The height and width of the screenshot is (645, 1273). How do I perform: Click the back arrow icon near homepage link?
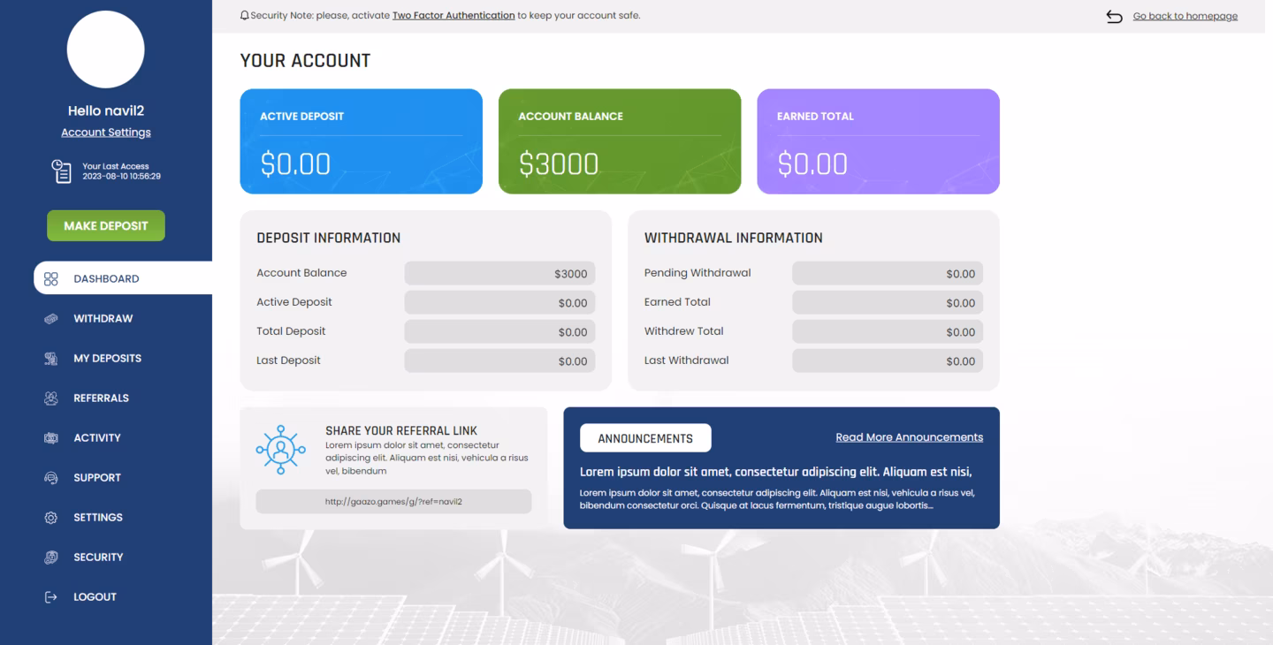click(x=1114, y=17)
